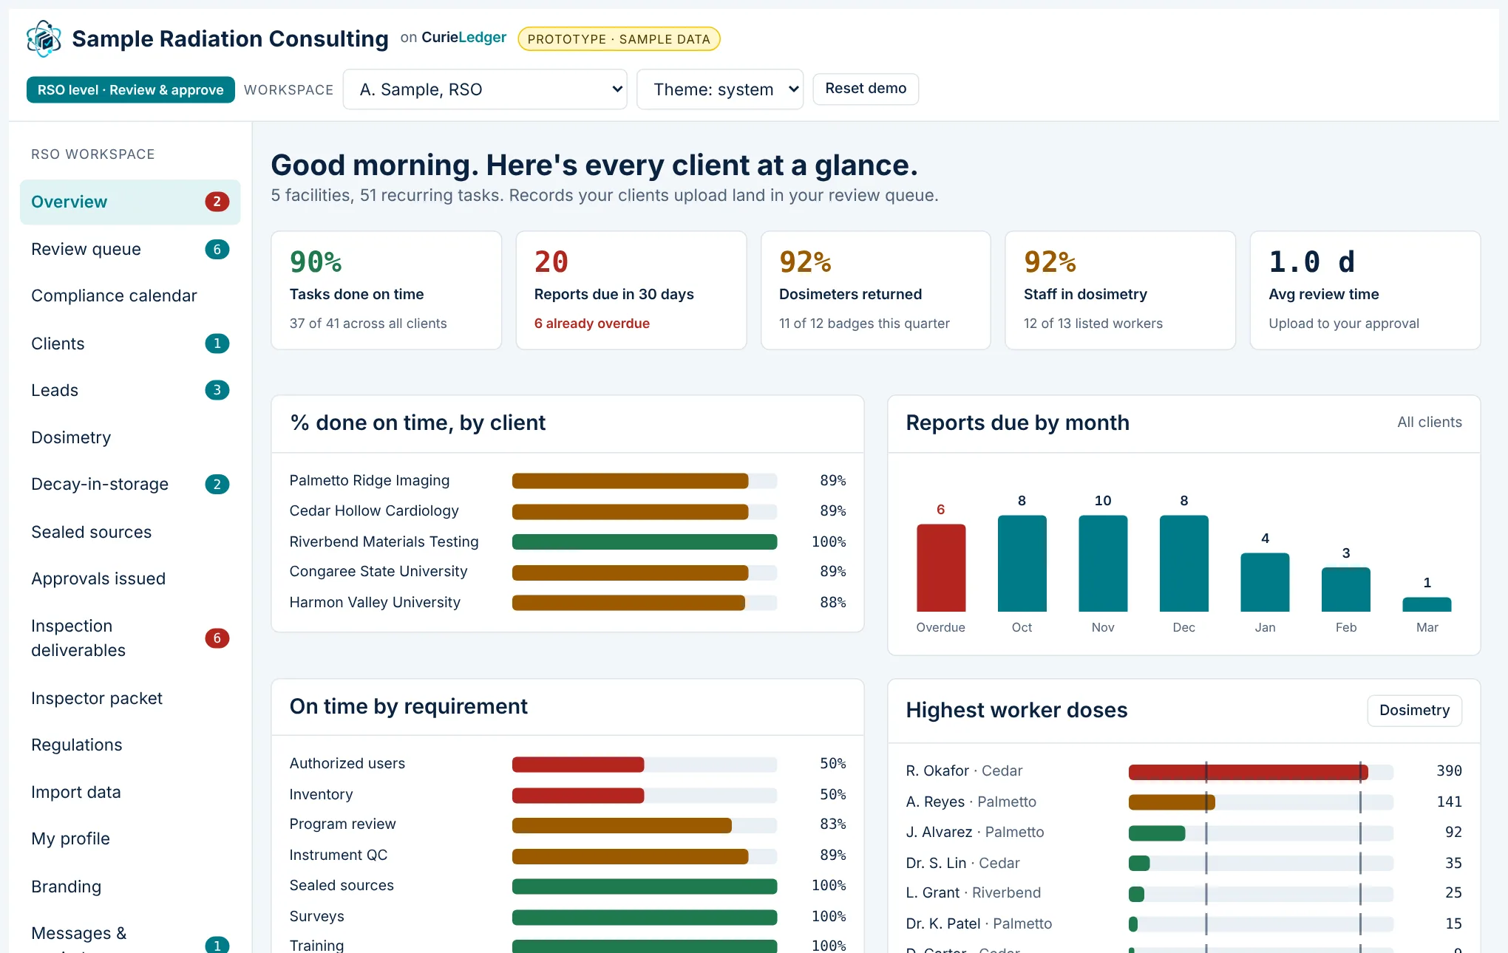Open Leads in the sidebar
This screenshot has height=953, width=1508.
(x=130, y=390)
